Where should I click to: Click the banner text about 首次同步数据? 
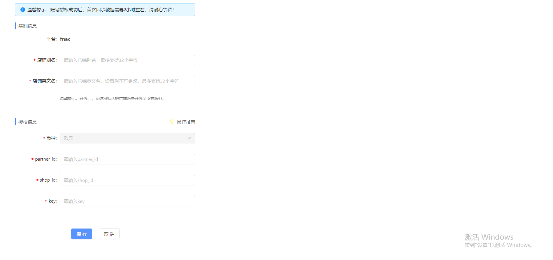[101, 10]
